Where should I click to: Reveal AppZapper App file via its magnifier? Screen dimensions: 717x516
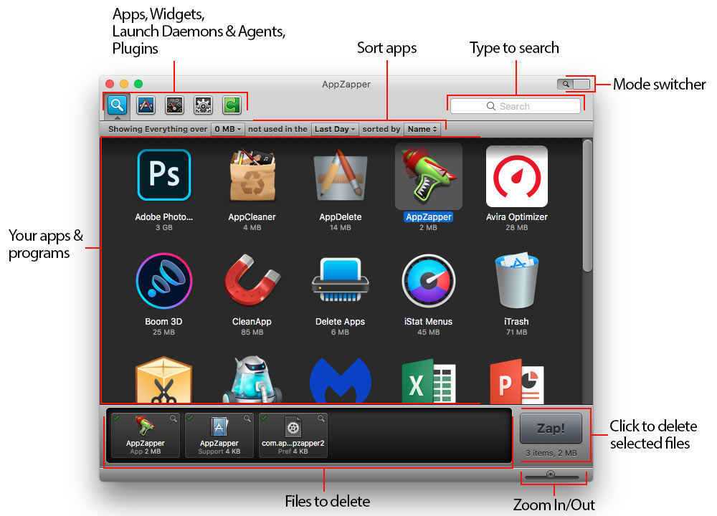tap(174, 419)
